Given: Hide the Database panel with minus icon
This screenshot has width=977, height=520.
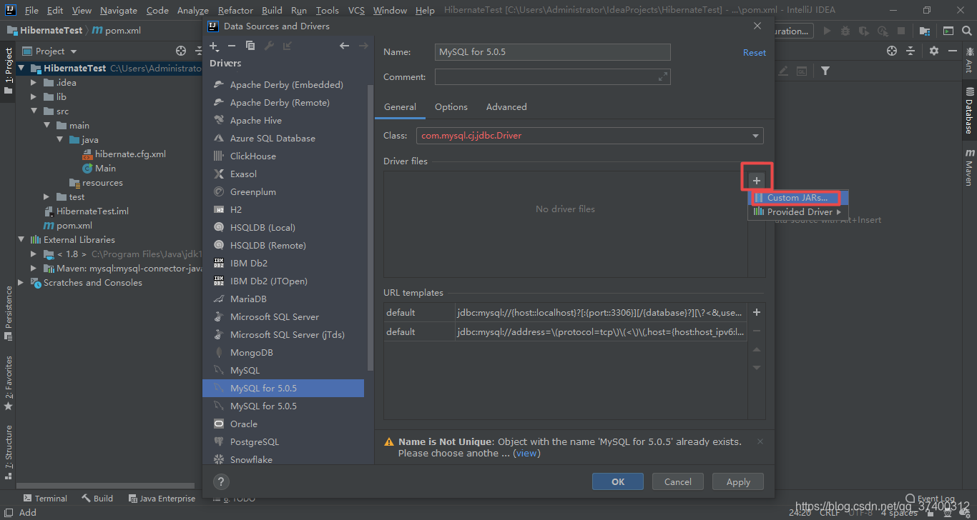Looking at the screenshot, I should (953, 51).
